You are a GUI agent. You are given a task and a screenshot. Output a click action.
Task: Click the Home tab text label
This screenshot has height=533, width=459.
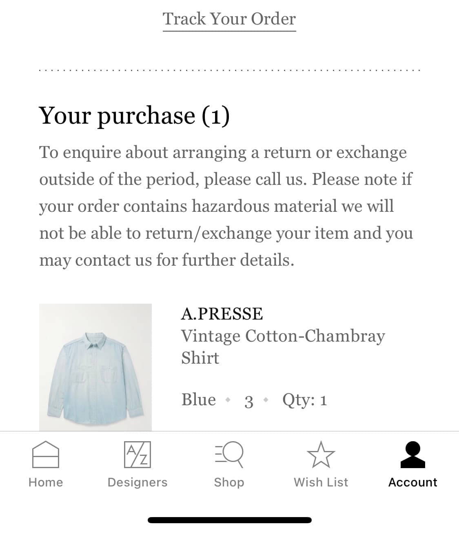(x=46, y=482)
